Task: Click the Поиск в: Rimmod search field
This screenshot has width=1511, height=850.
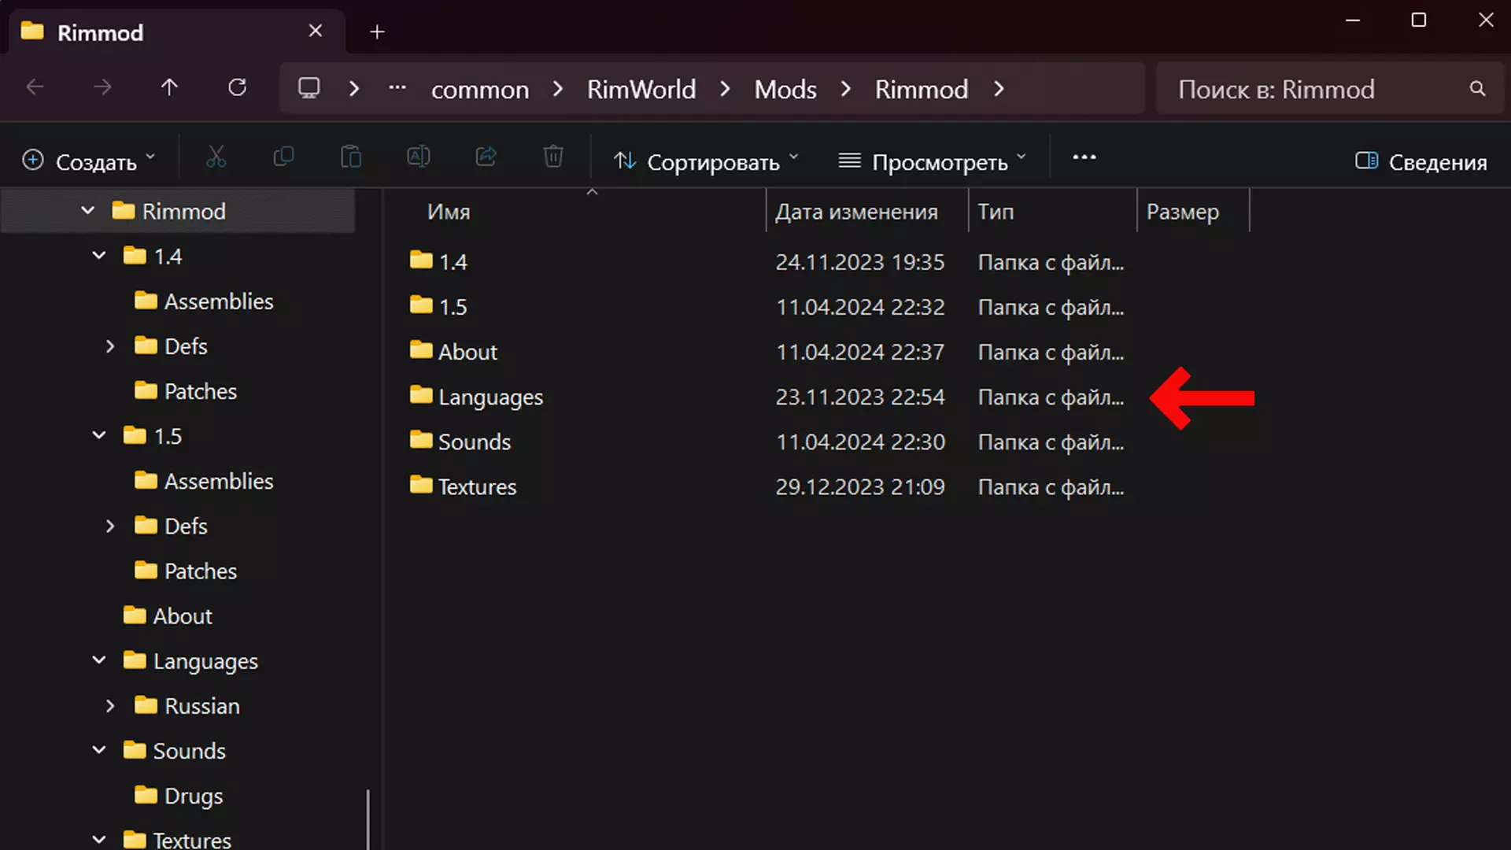Action: coord(1306,89)
